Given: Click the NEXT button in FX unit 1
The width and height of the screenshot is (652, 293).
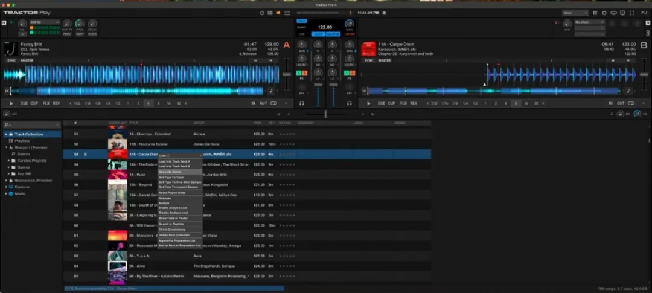Looking at the screenshot, I should tap(80, 34).
